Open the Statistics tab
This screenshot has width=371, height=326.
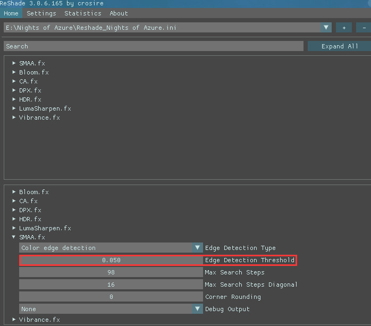pyautogui.click(x=83, y=13)
